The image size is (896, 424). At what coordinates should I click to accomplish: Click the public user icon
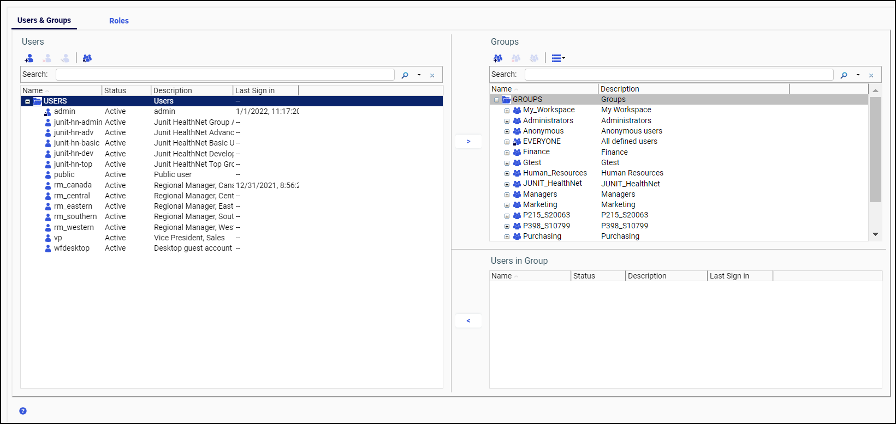[x=48, y=175]
